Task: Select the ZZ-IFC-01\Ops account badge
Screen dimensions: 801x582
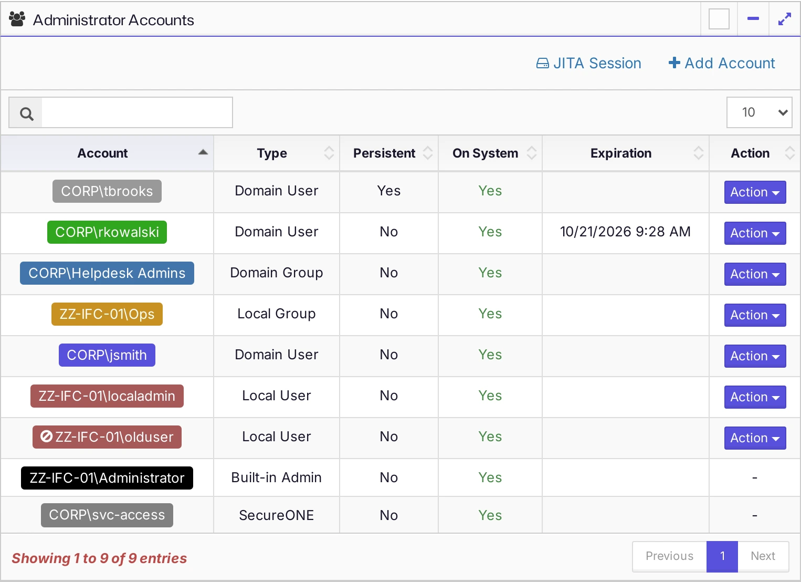Action: point(107,314)
